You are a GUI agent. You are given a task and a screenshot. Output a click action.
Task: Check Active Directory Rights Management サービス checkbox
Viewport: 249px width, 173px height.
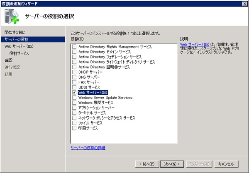(x=74, y=47)
